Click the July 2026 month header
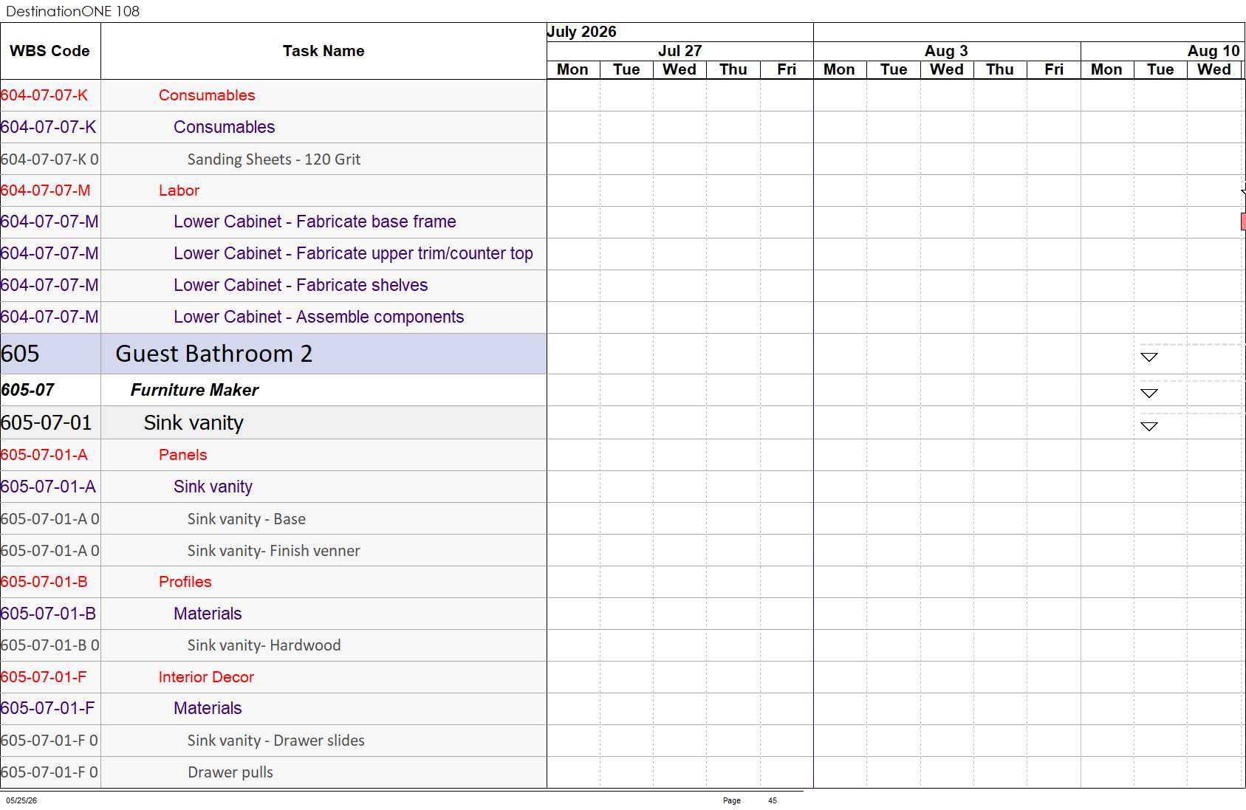Image resolution: width=1246 pixels, height=810 pixels. 581,32
